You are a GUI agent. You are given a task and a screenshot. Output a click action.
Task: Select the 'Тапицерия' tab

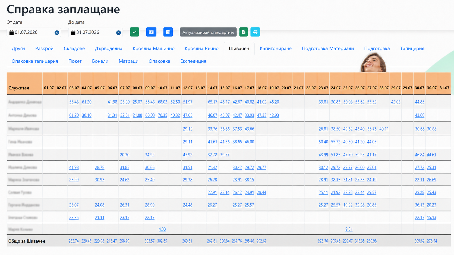412,49
